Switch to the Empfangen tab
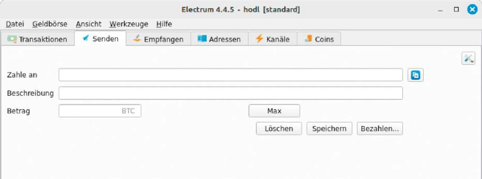Viewport: 482px width, 179px height. click(x=158, y=39)
